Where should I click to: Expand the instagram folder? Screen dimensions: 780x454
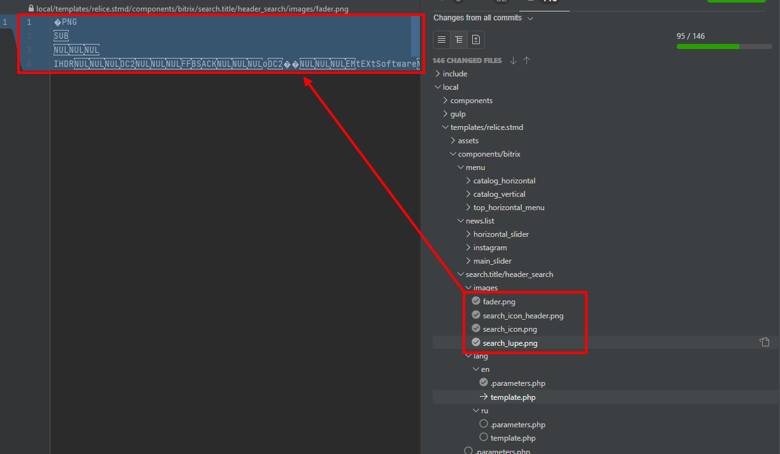tap(468, 248)
